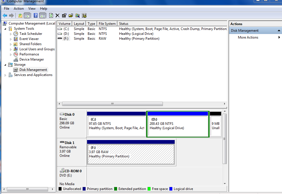Expand Services and Applications node

click(x=5, y=75)
